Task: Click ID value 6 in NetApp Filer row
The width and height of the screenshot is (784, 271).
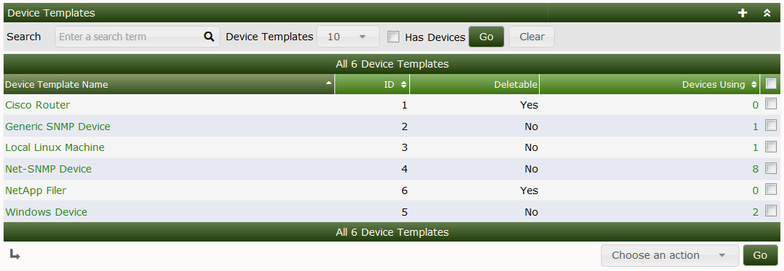Action: pos(404,190)
